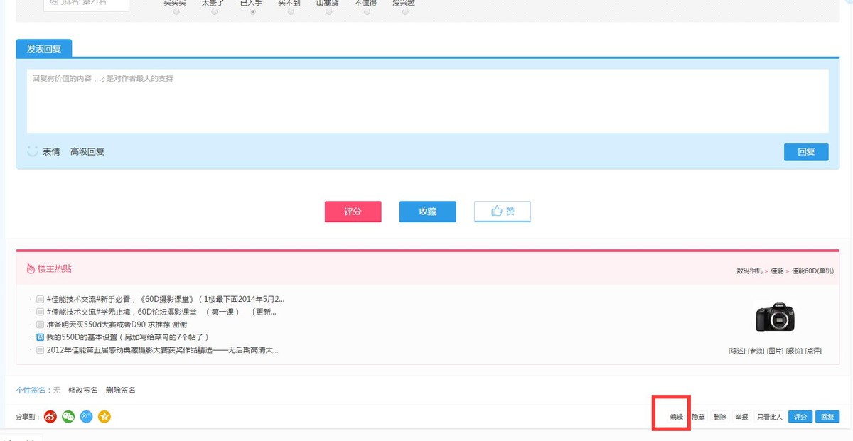Switch to the 发表回复 tab
Screen dimensions: 853x441
pos(43,48)
